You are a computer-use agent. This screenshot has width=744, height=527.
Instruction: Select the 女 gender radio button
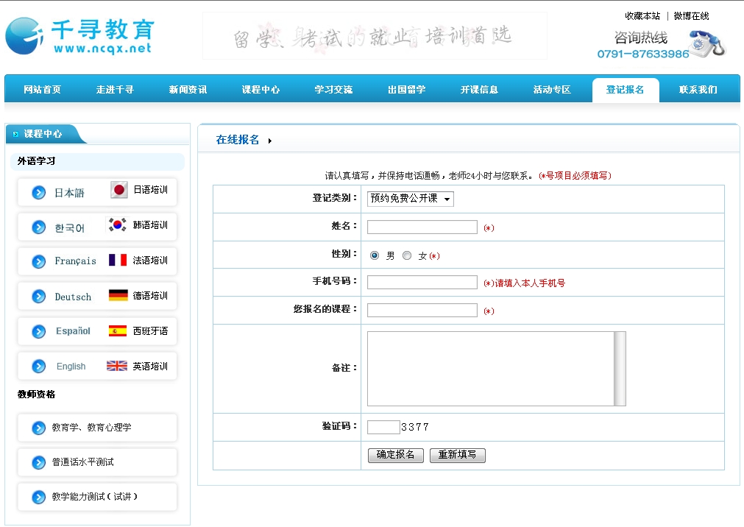pyautogui.click(x=407, y=255)
